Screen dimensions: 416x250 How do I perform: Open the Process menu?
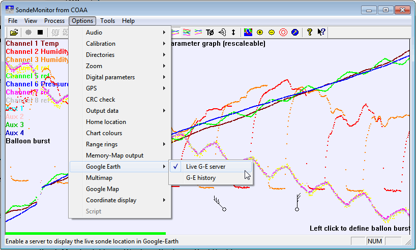54,21
